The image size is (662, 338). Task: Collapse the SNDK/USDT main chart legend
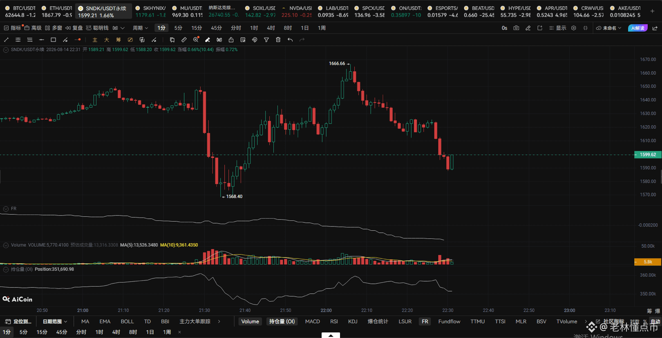[x=6, y=50]
